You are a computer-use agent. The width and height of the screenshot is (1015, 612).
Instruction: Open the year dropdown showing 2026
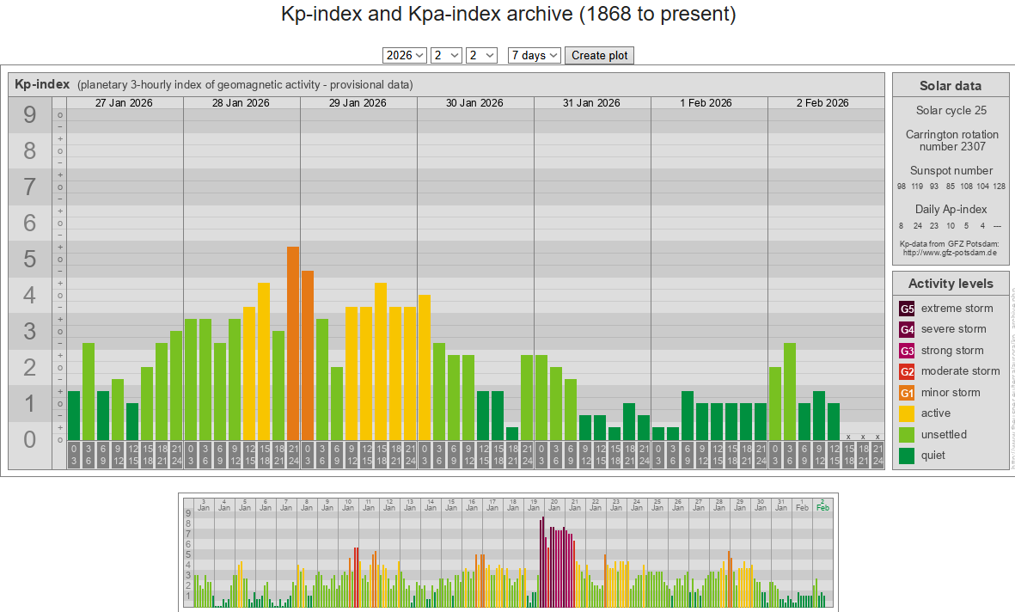coord(404,55)
